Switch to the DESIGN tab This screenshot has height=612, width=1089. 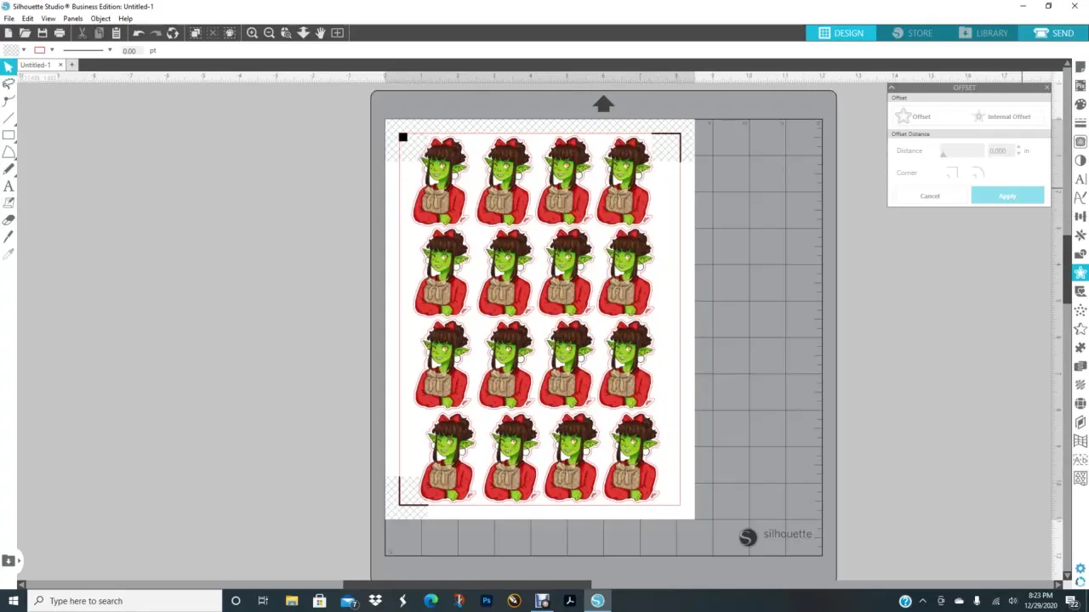(x=841, y=33)
